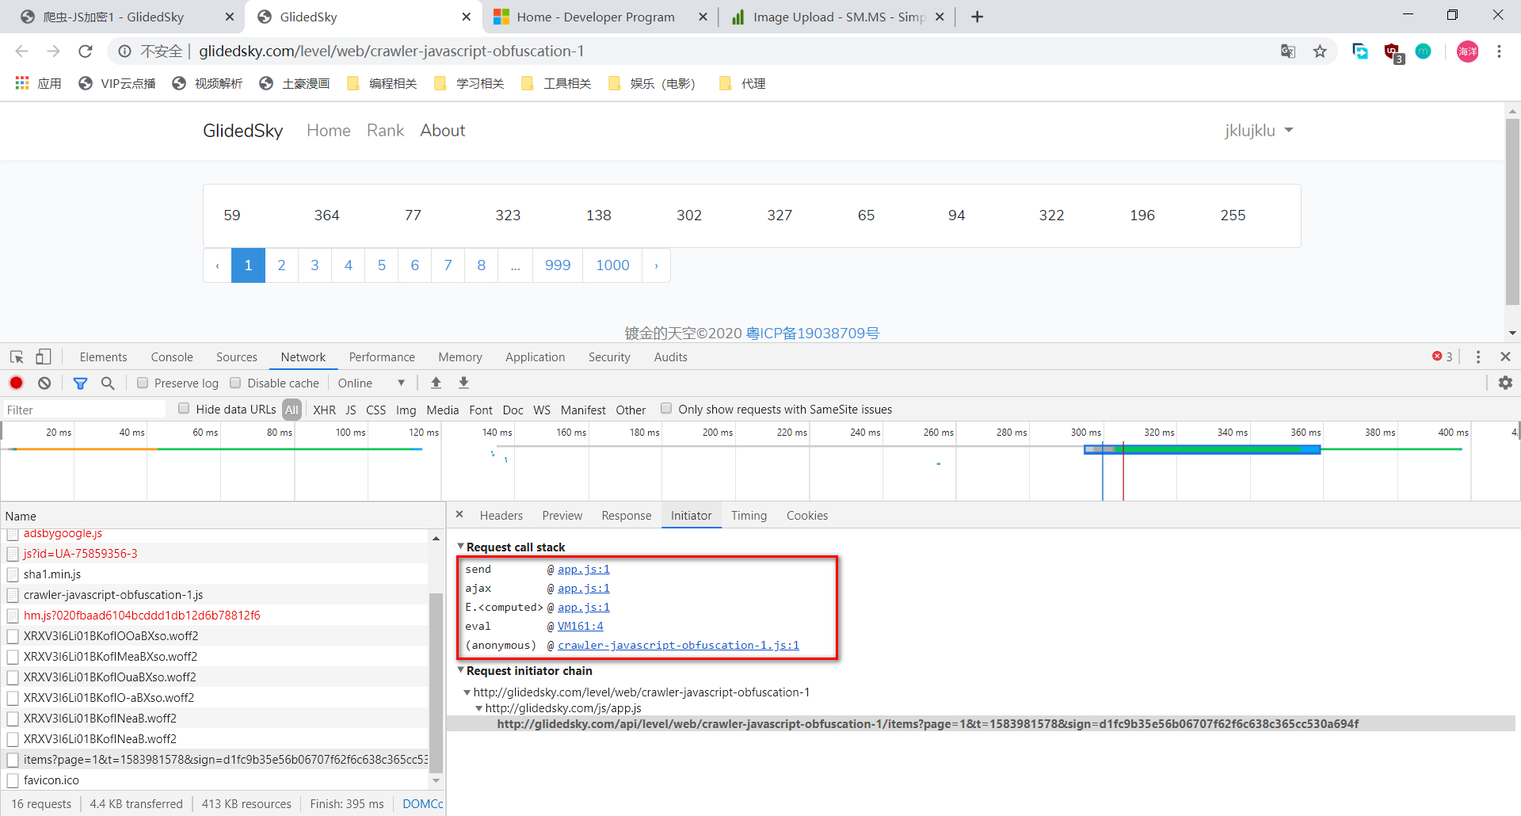Open crawler-javascript-obfuscation-1.js:1 stack link

(x=678, y=645)
